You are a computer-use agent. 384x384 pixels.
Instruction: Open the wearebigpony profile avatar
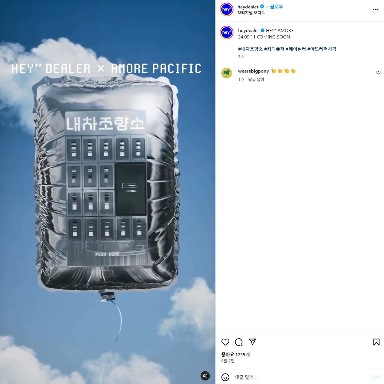(226, 73)
